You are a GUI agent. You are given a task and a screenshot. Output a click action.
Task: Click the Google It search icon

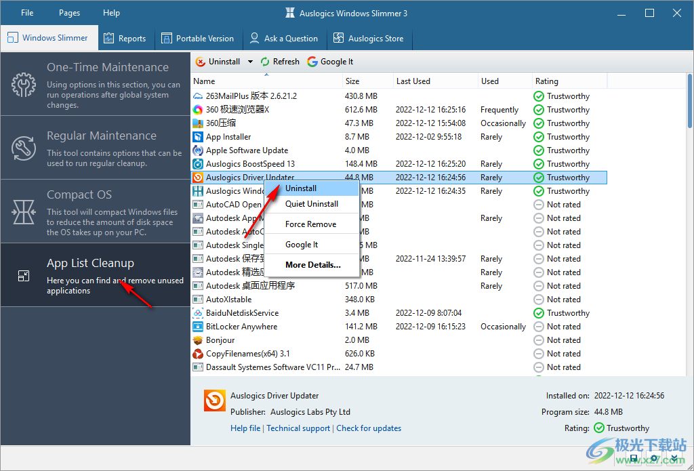pyautogui.click(x=312, y=61)
